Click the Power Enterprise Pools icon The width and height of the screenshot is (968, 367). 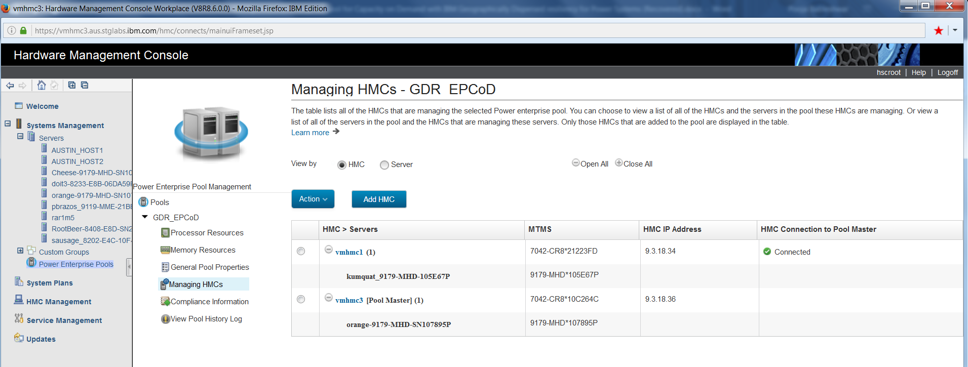tap(31, 263)
